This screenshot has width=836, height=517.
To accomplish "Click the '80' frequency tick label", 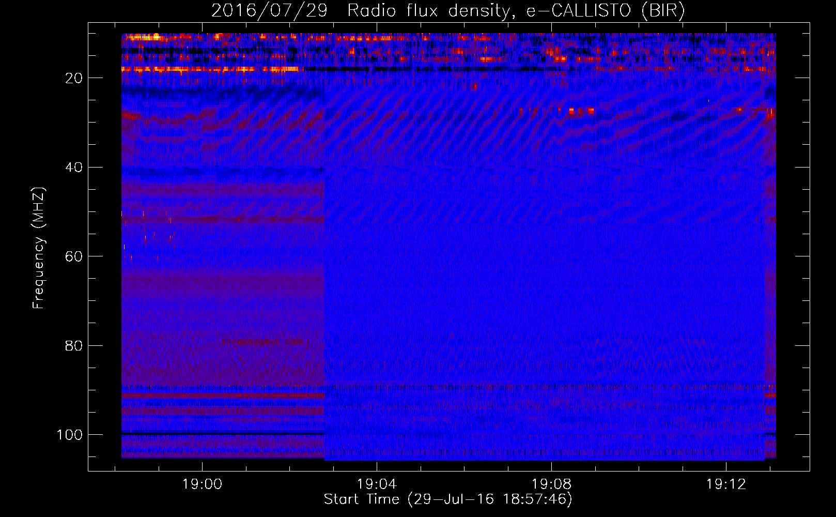I will (74, 345).
